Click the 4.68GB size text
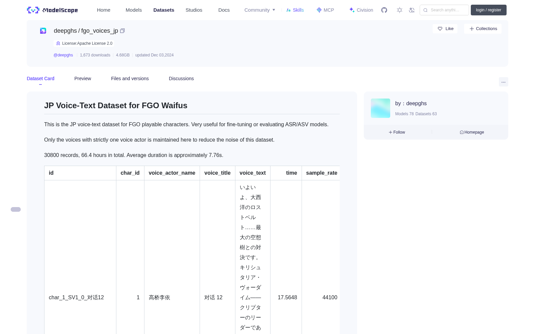Viewport: 535px width, 334px height. [x=123, y=55]
